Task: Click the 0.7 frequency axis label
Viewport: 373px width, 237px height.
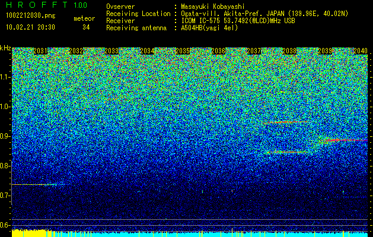Action: 5,196
